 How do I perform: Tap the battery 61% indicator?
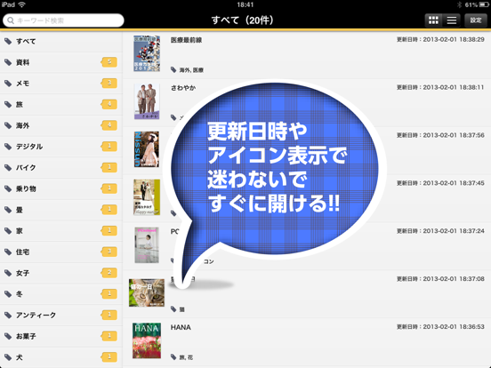pos(476,4)
